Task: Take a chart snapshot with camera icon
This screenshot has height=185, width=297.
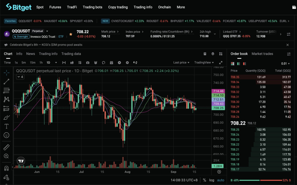Action: point(87,63)
